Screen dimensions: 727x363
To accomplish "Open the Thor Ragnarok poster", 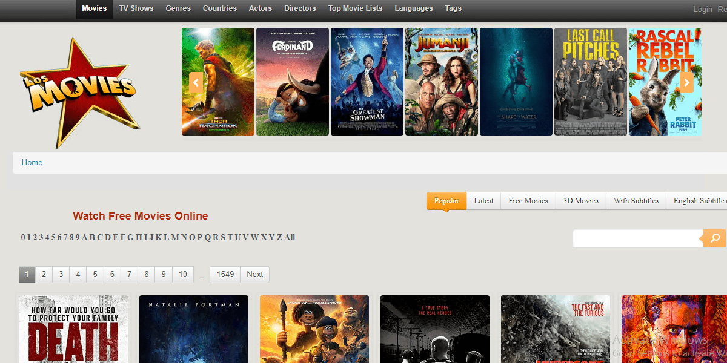I will [x=218, y=82].
